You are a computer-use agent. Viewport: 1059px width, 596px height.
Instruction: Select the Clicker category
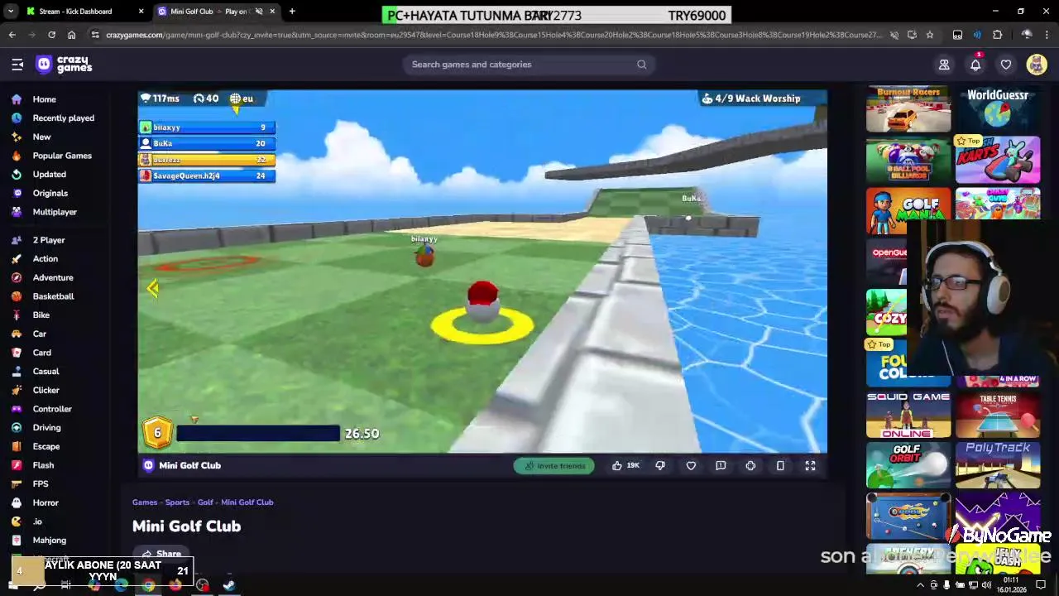tap(46, 390)
